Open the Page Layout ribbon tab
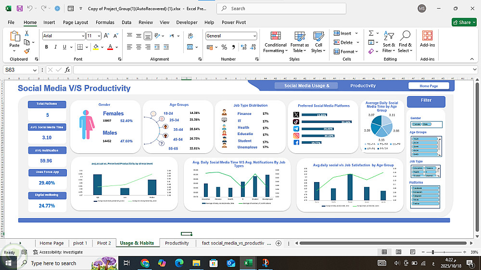The width and height of the screenshot is (481, 270). coord(76,23)
